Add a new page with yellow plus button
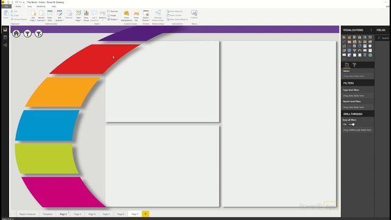This screenshot has height=220, width=391. (x=145, y=214)
